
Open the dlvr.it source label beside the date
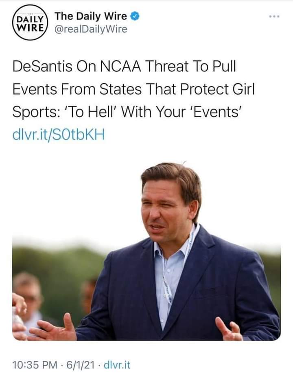point(117,365)
